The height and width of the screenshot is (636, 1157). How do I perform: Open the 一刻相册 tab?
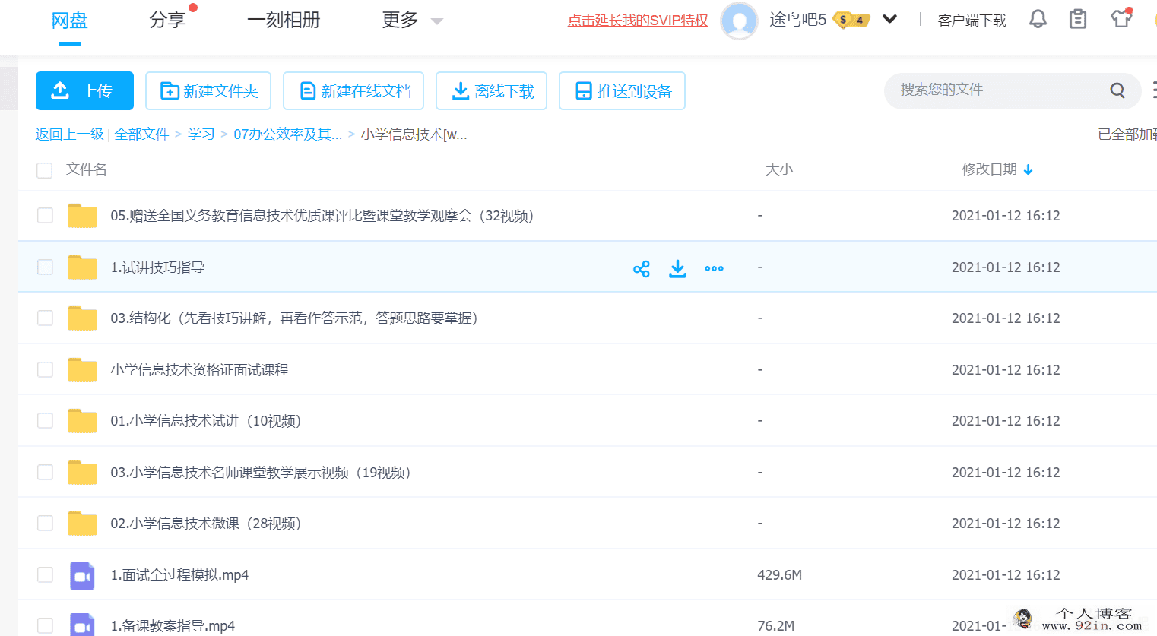click(x=284, y=21)
